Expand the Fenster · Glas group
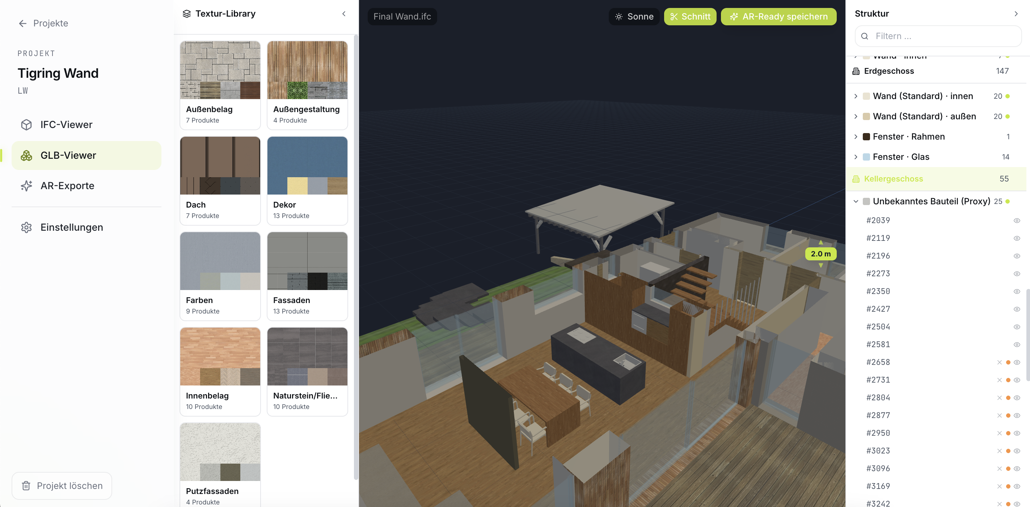Viewport: 1030px width, 507px height. pyautogui.click(x=856, y=157)
